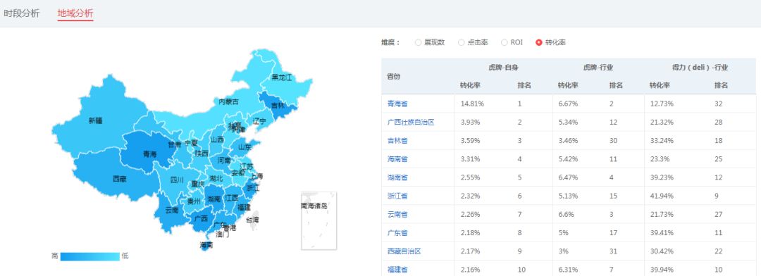Select the 展现数 dimension radio button
The image size is (761, 276).
419,43
